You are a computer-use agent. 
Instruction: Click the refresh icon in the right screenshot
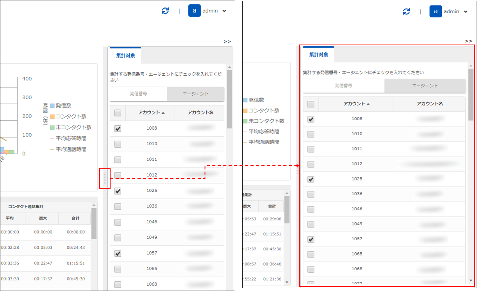point(407,11)
